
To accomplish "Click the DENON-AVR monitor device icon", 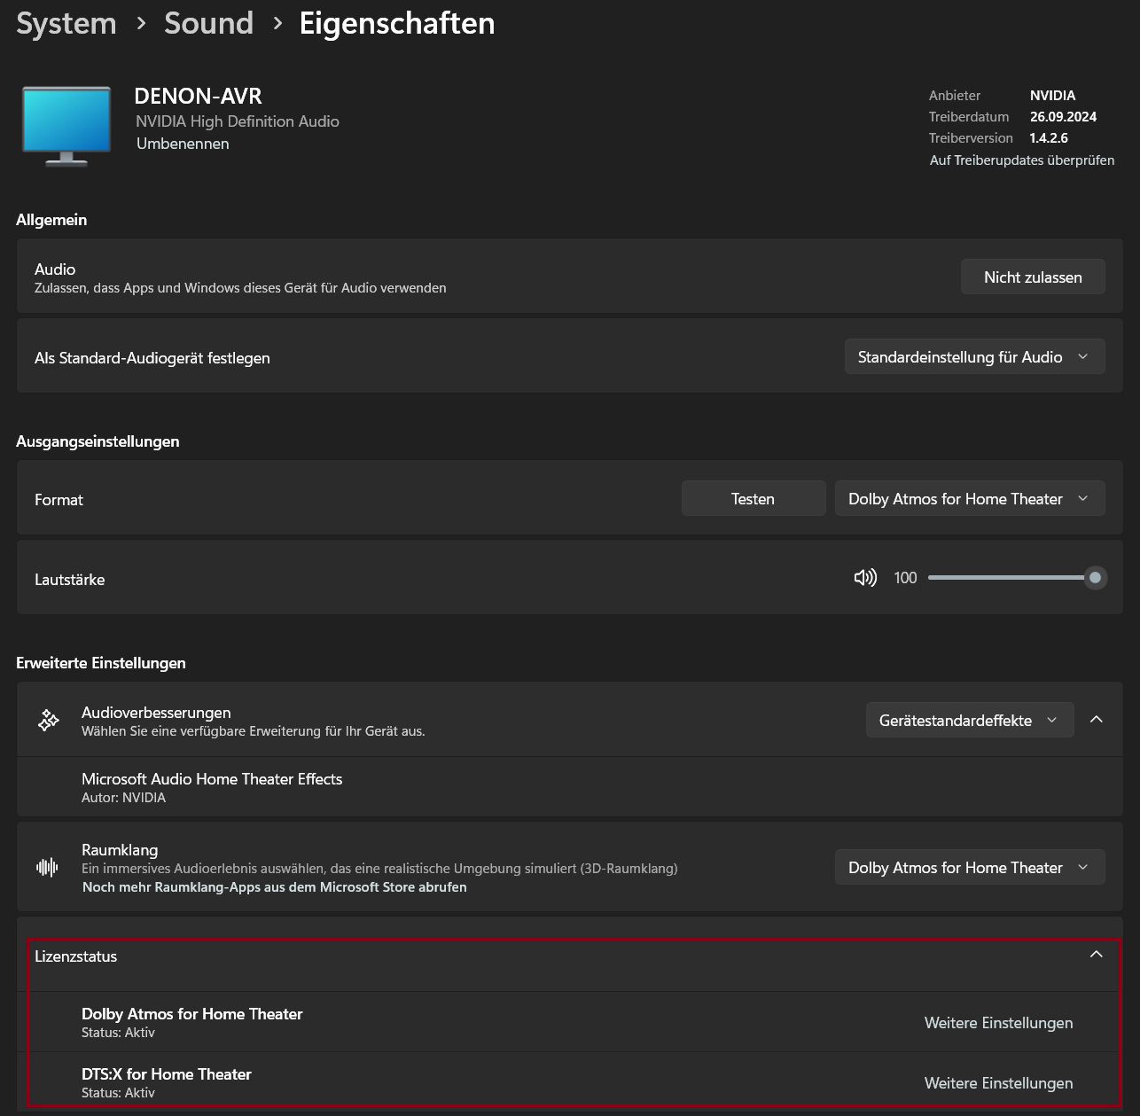I will pyautogui.click(x=66, y=126).
